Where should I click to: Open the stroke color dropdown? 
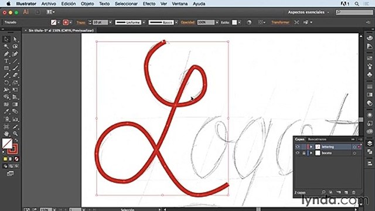(70, 22)
